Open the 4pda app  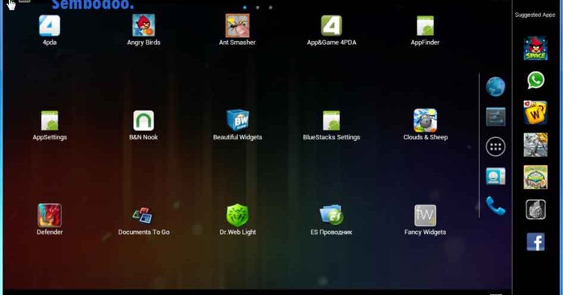click(49, 26)
